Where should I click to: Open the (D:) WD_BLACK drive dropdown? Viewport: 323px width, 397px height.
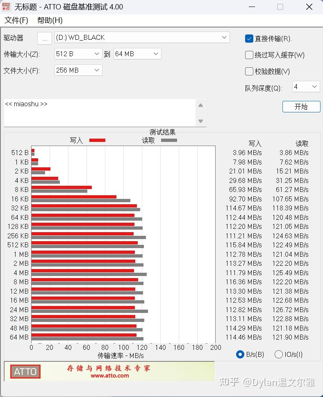(142, 37)
